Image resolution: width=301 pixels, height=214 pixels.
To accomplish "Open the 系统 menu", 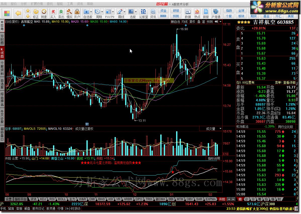I will point(4,4).
